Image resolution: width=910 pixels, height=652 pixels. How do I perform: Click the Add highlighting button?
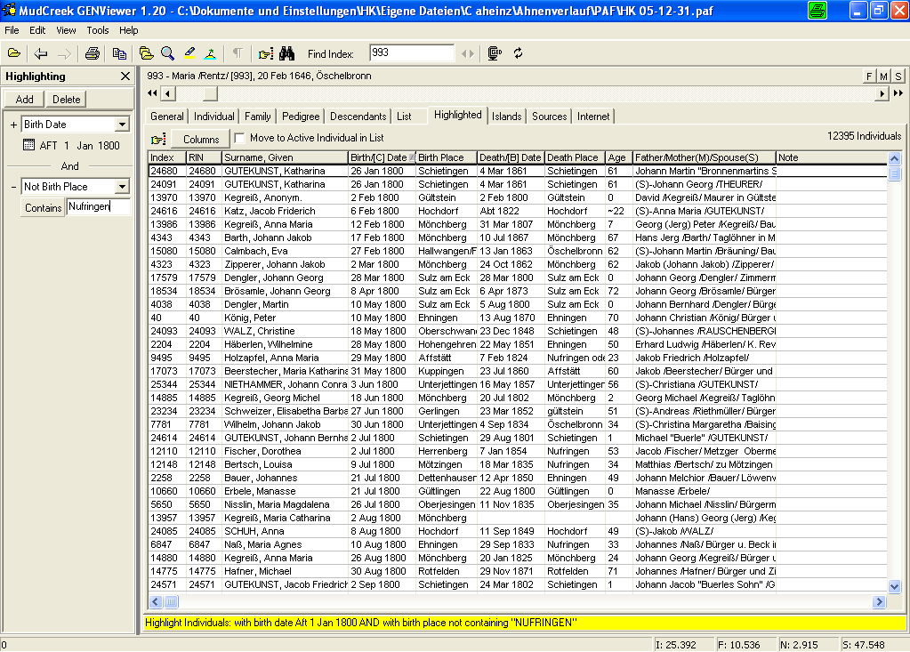coord(25,100)
